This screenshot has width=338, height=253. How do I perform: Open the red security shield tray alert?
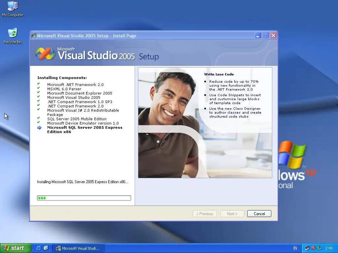(x=314, y=248)
